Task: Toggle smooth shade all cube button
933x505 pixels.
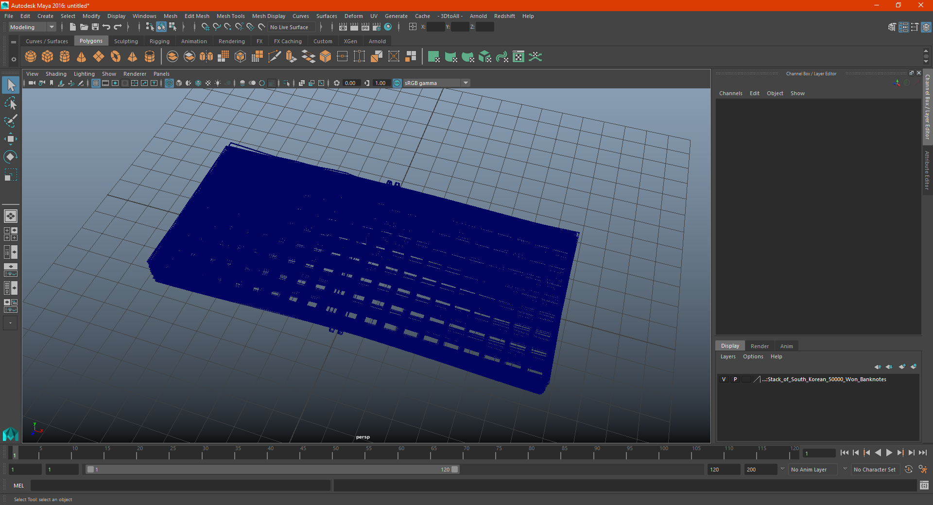Action: (x=179, y=83)
